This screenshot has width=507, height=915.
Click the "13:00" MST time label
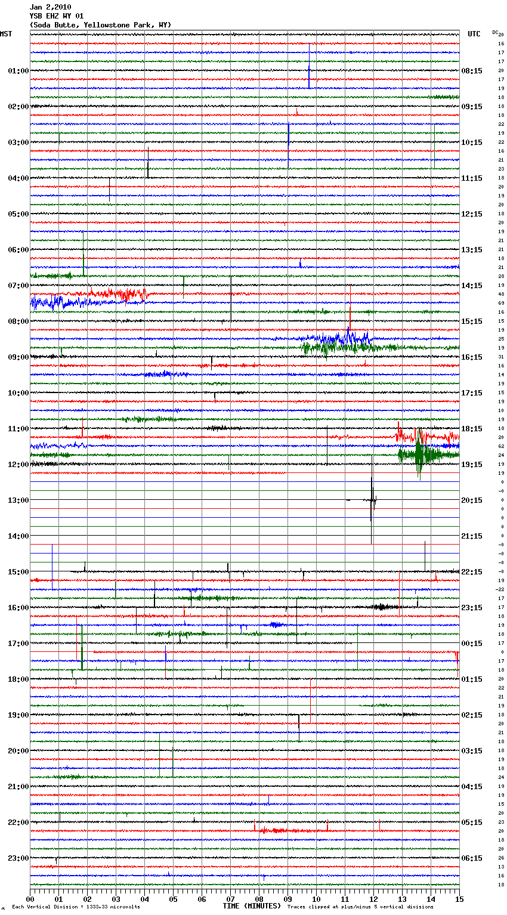click(x=18, y=500)
